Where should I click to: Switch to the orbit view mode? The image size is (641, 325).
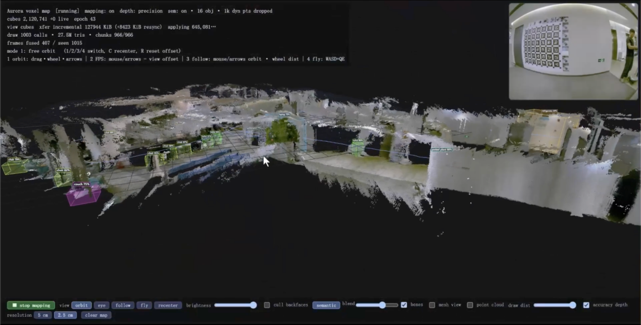(x=81, y=305)
